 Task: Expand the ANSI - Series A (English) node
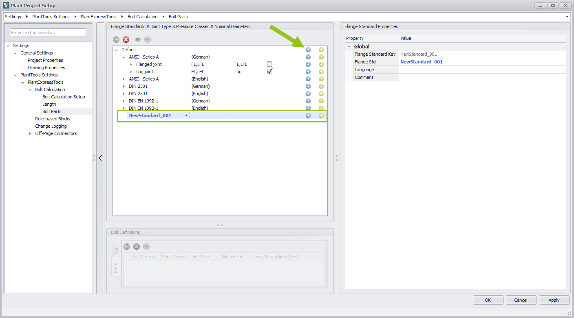click(x=124, y=79)
